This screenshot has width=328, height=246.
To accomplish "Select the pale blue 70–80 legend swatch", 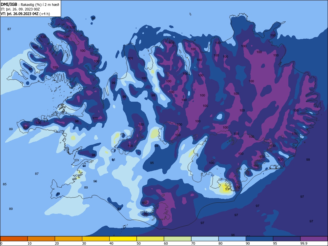I will [205, 239].
